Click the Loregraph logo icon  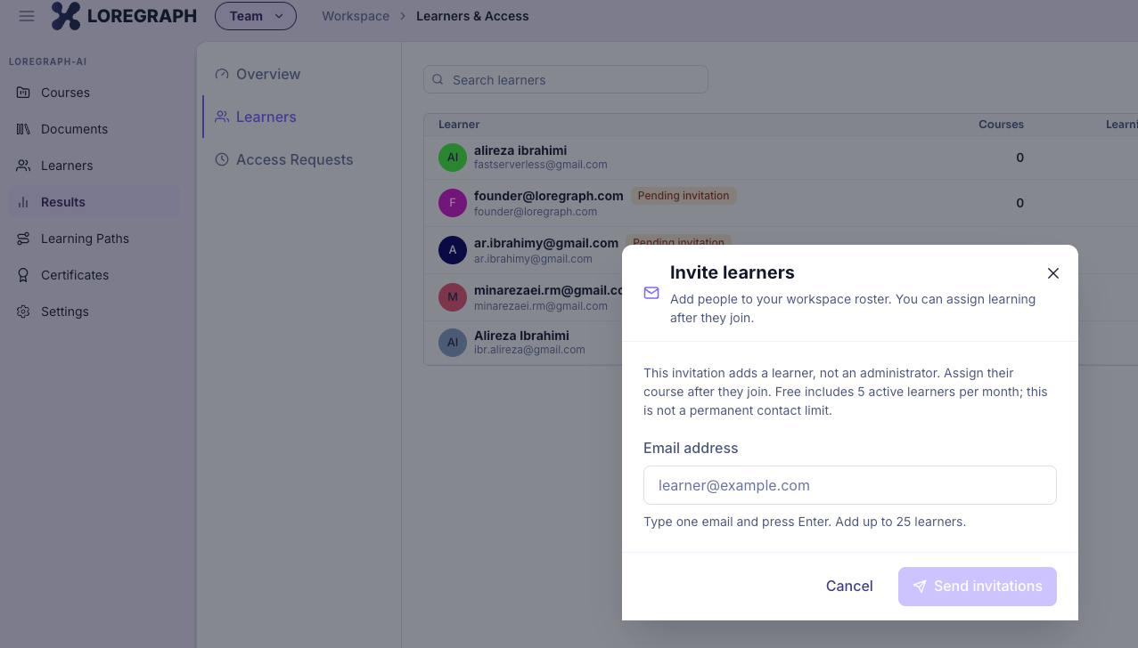66,16
